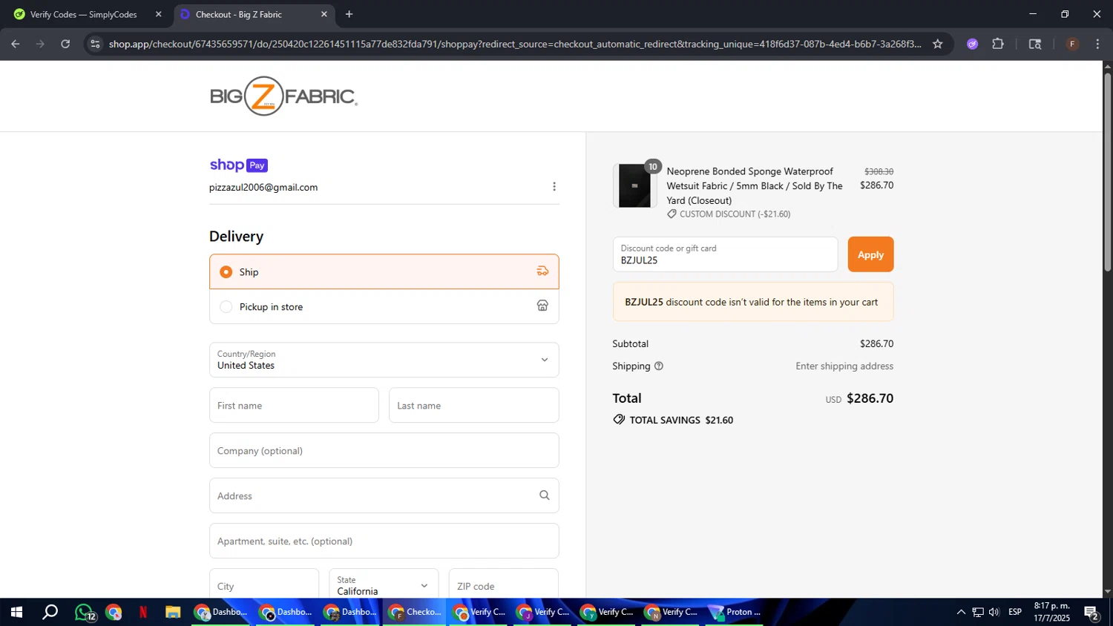Click the Big Z Fabric logo
This screenshot has width=1113, height=626.
(x=283, y=96)
